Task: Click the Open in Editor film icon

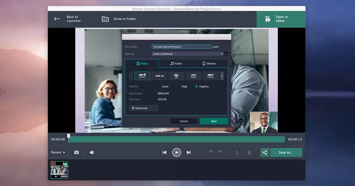Action: (268, 19)
